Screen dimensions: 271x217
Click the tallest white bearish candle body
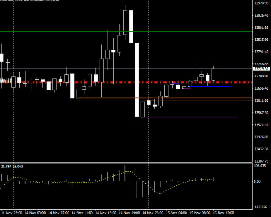(x=137, y=80)
